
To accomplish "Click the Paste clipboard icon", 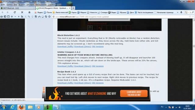I will pos(32,16).
